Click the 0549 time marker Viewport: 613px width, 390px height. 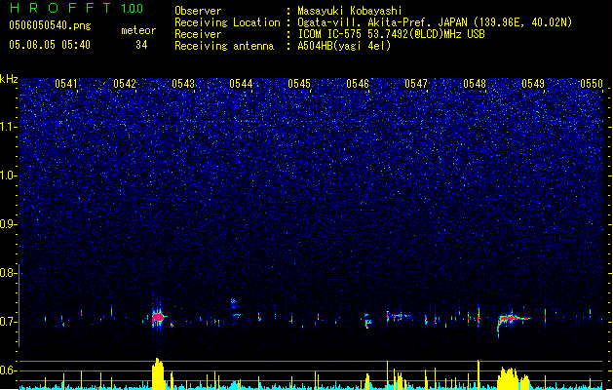[533, 84]
